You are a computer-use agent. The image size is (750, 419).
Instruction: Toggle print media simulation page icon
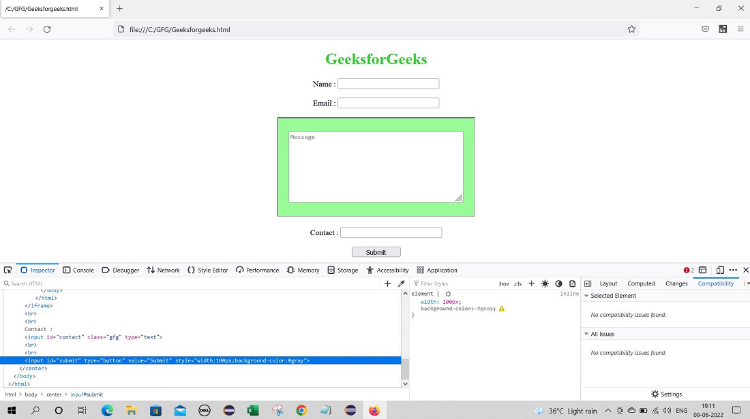[x=572, y=283]
